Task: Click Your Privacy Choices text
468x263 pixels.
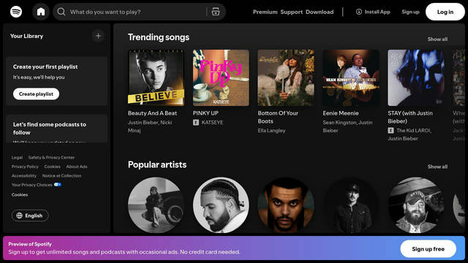Action: (32, 185)
